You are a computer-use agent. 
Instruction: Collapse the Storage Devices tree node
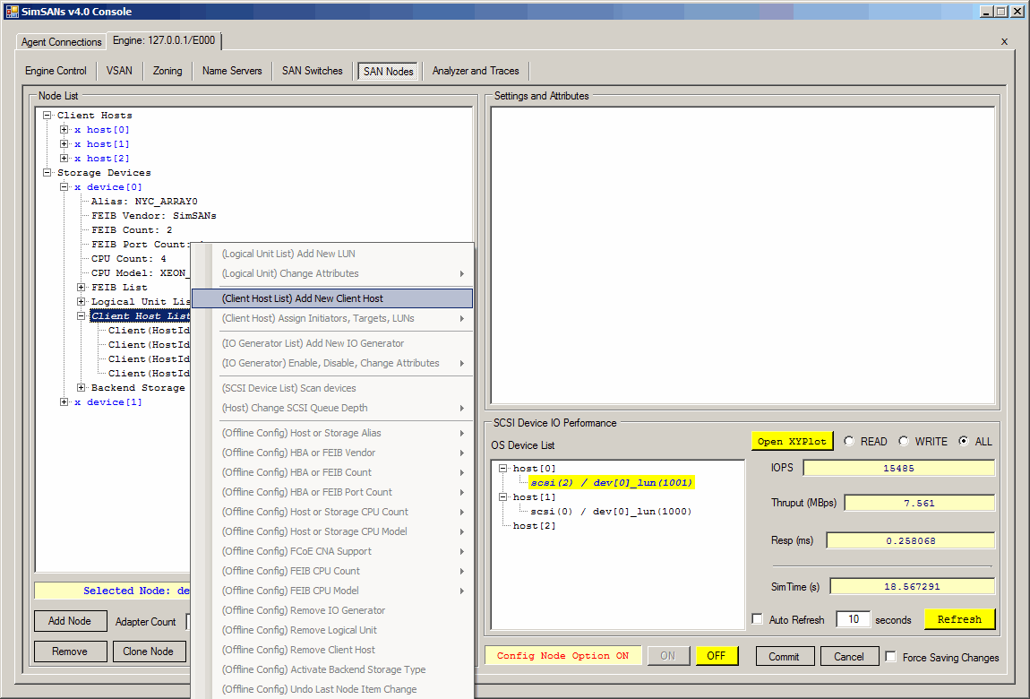(x=47, y=173)
